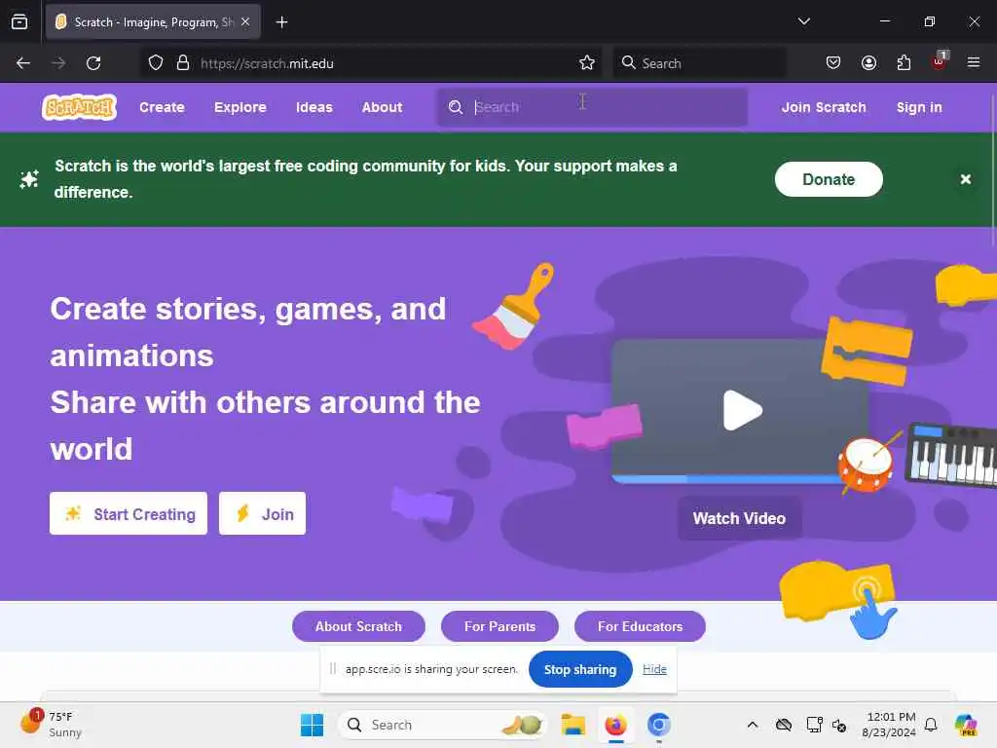The image size is (997, 748).
Task: Open the For Educators link
Action: tap(640, 626)
